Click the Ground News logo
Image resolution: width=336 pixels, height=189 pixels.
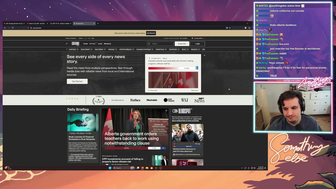pyautogui.click(x=75, y=44)
